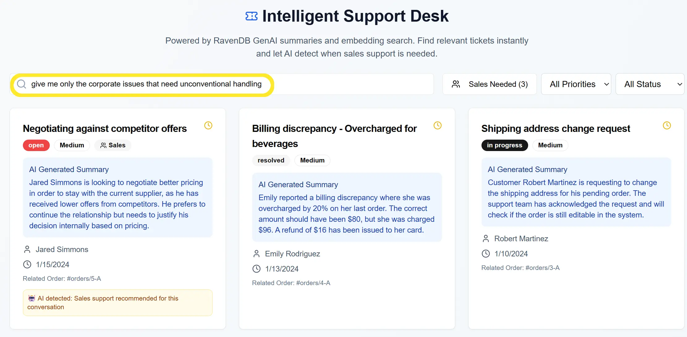The width and height of the screenshot is (687, 337).
Task: Click person icon beside Robert Martinez
Action: pos(486,238)
